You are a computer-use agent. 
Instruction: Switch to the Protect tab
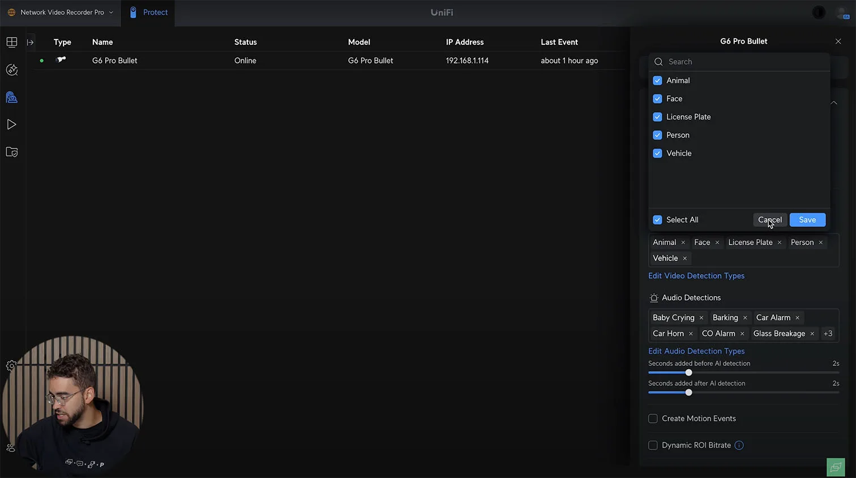coord(148,12)
